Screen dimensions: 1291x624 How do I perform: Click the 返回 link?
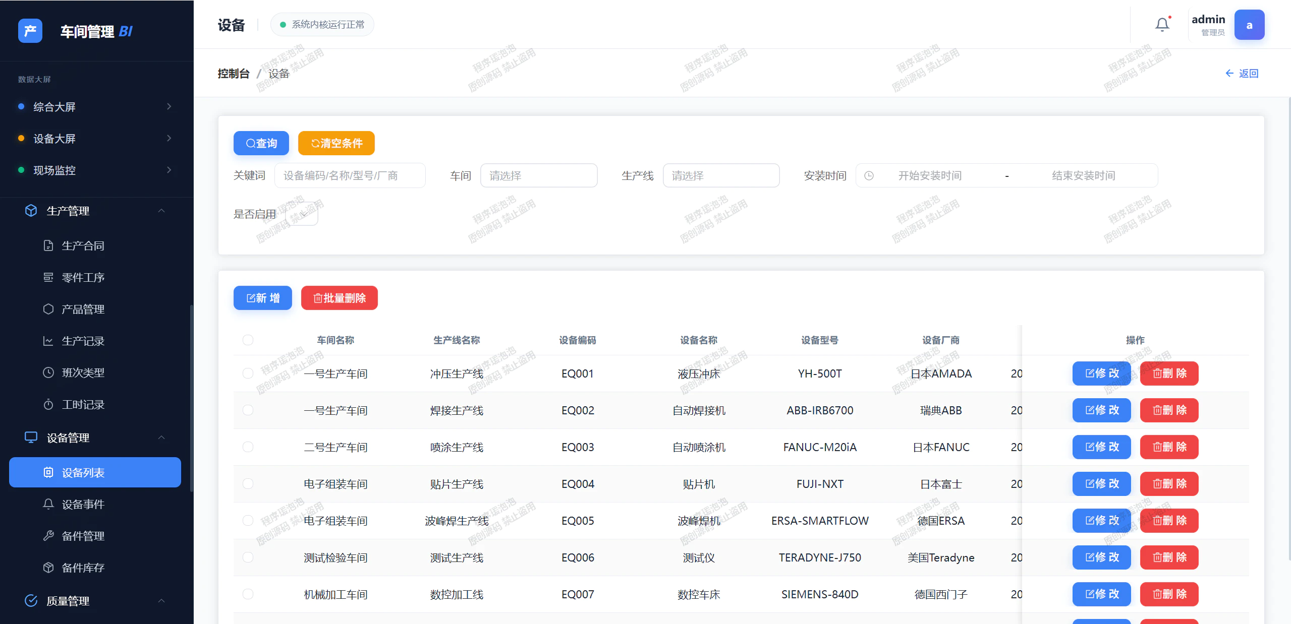[x=1242, y=73]
